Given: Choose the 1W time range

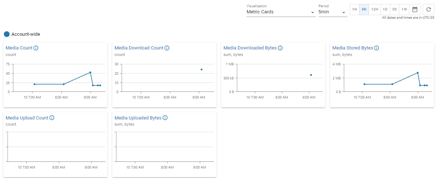Looking at the screenshot, I should tap(404, 9).
